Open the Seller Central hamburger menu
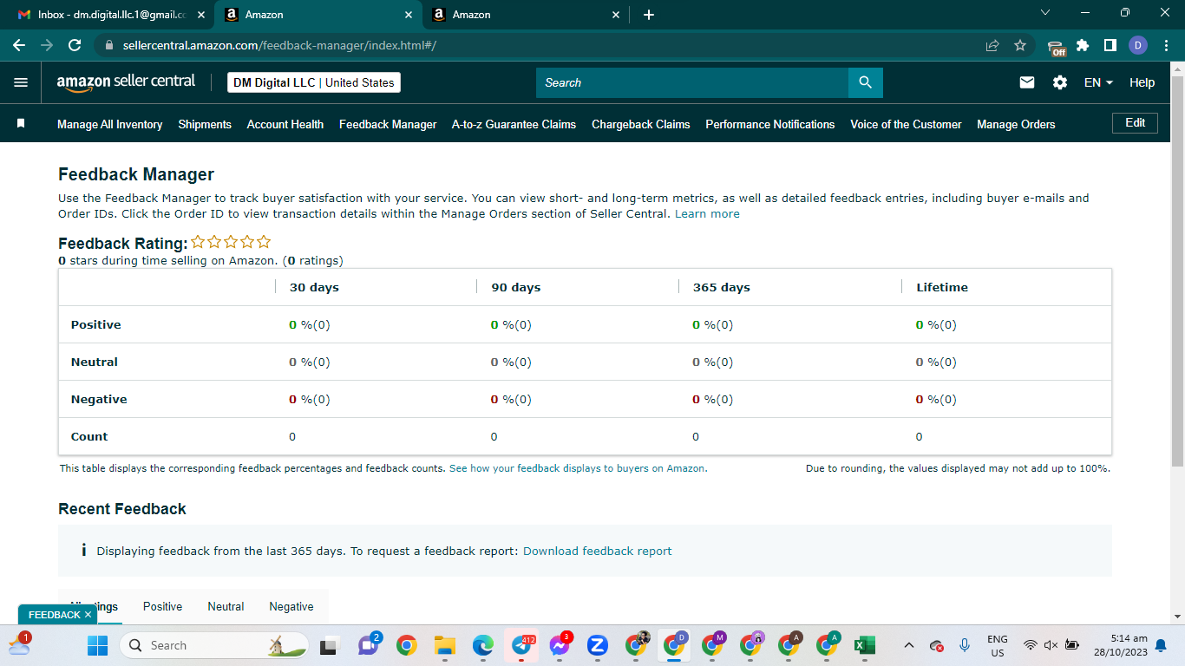The width and height of the screenshot is (1185, 666). pyautogui.click(x=21, y=82)
